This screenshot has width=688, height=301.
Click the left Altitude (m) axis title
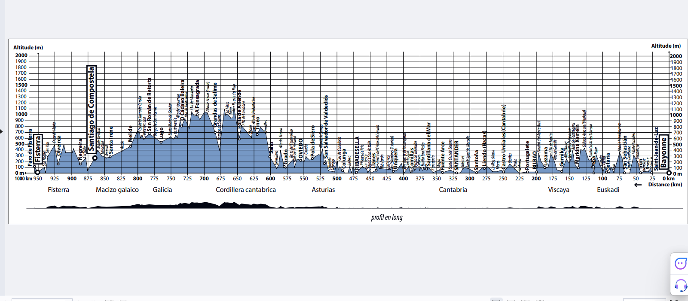pyautogui.click(x=28, y=48)
